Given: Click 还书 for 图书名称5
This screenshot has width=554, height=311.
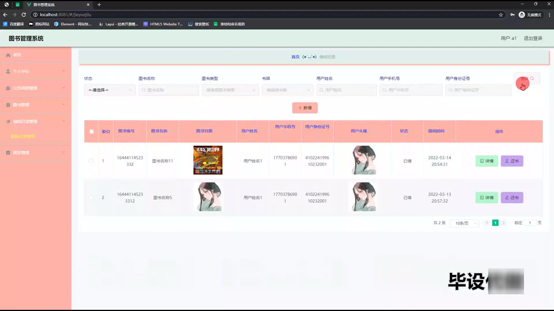Looking at the screenshot, I should tap(512, 198).
